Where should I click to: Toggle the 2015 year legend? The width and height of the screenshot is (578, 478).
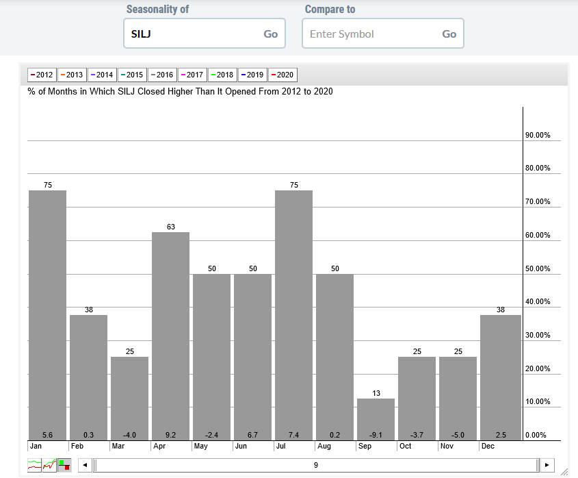coord(132,75)
